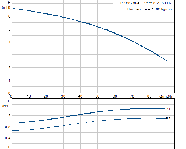
Task: Click the 1.2 tick on power axis
Action: click(x=8, y=116)
